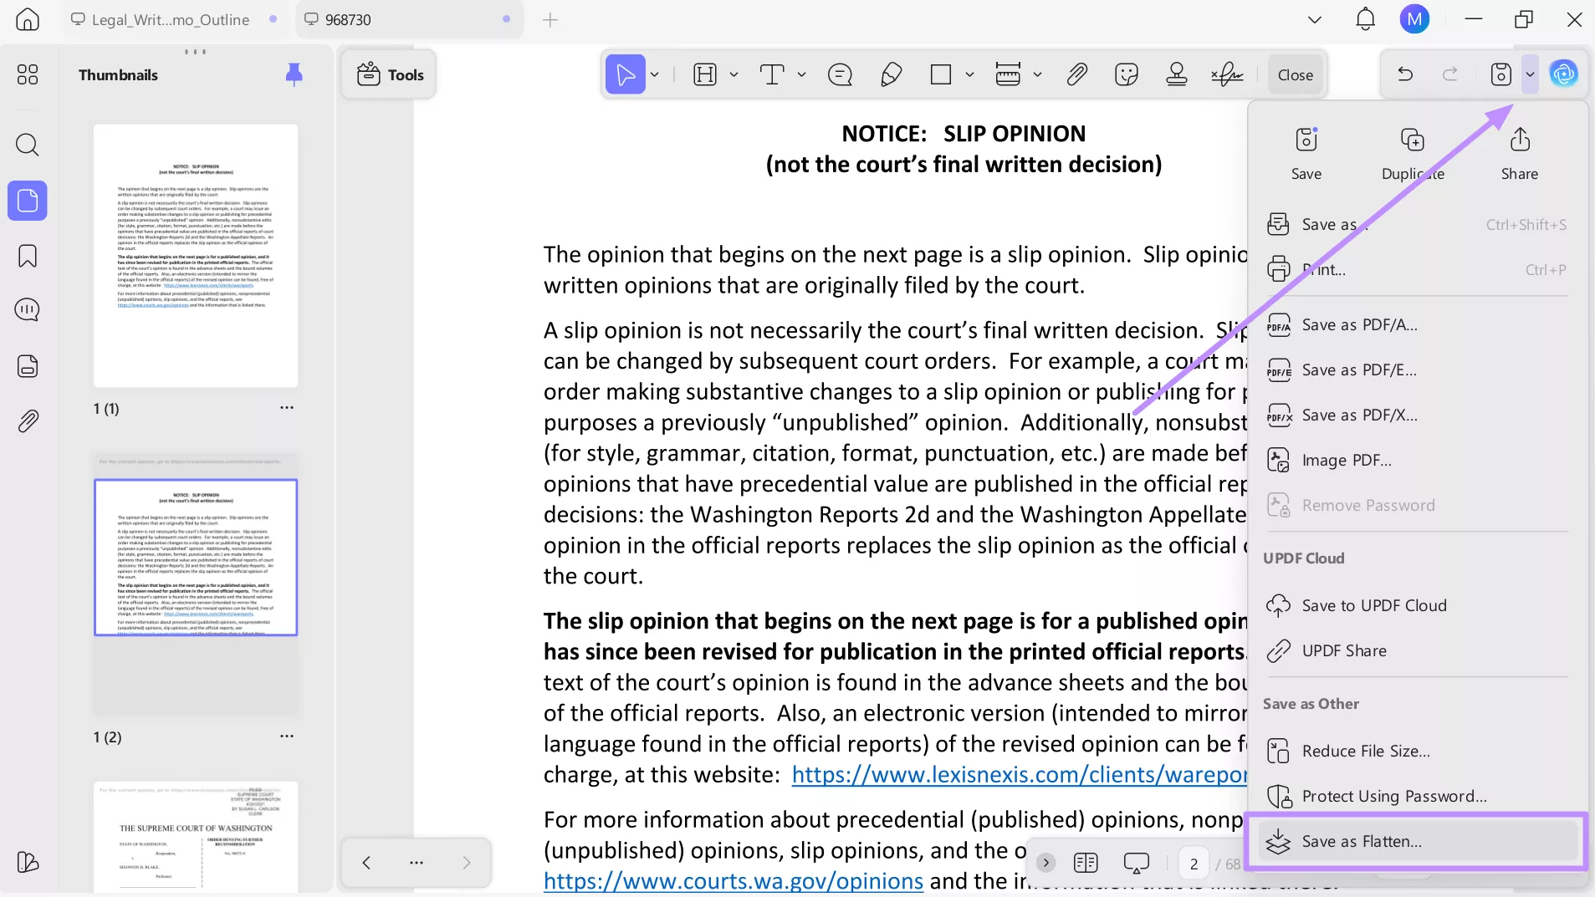The image size is (1595, 897).
Task: Click Duplicate in the save panel
Action: 1413,154
